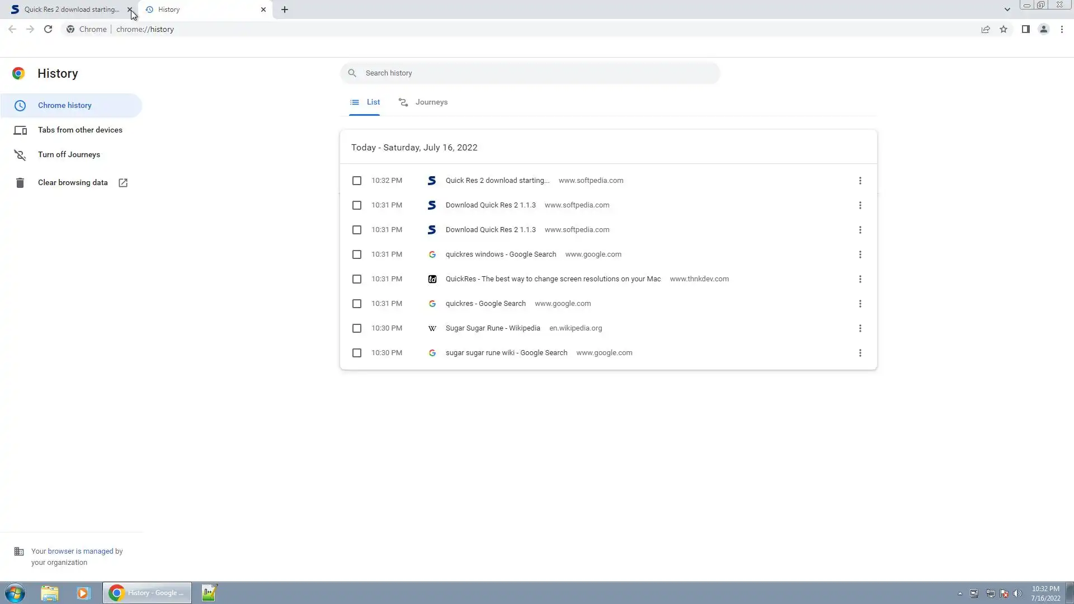Open a new tab with plus icon
This screenshot has height=604, width=1074.
285,10
